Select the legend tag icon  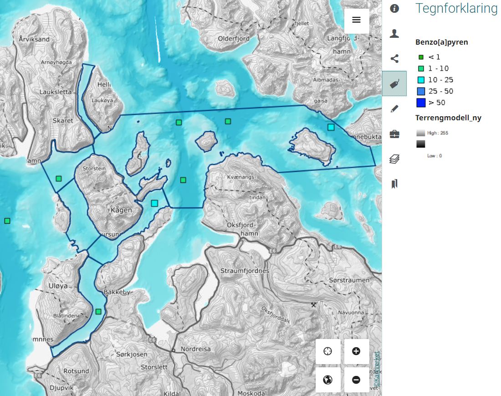point(394,83)
